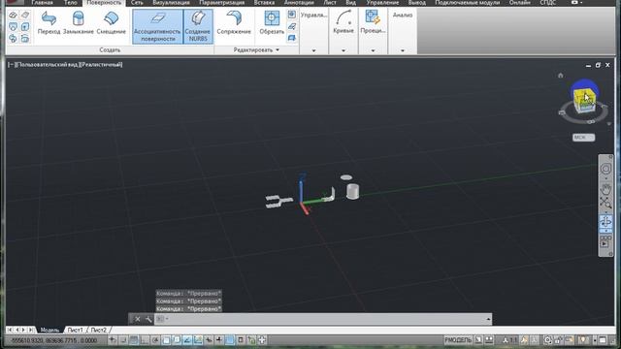Activate the Orbit tool in navigation bar
The image size is (621, 349).
click(x=605, y=222)
